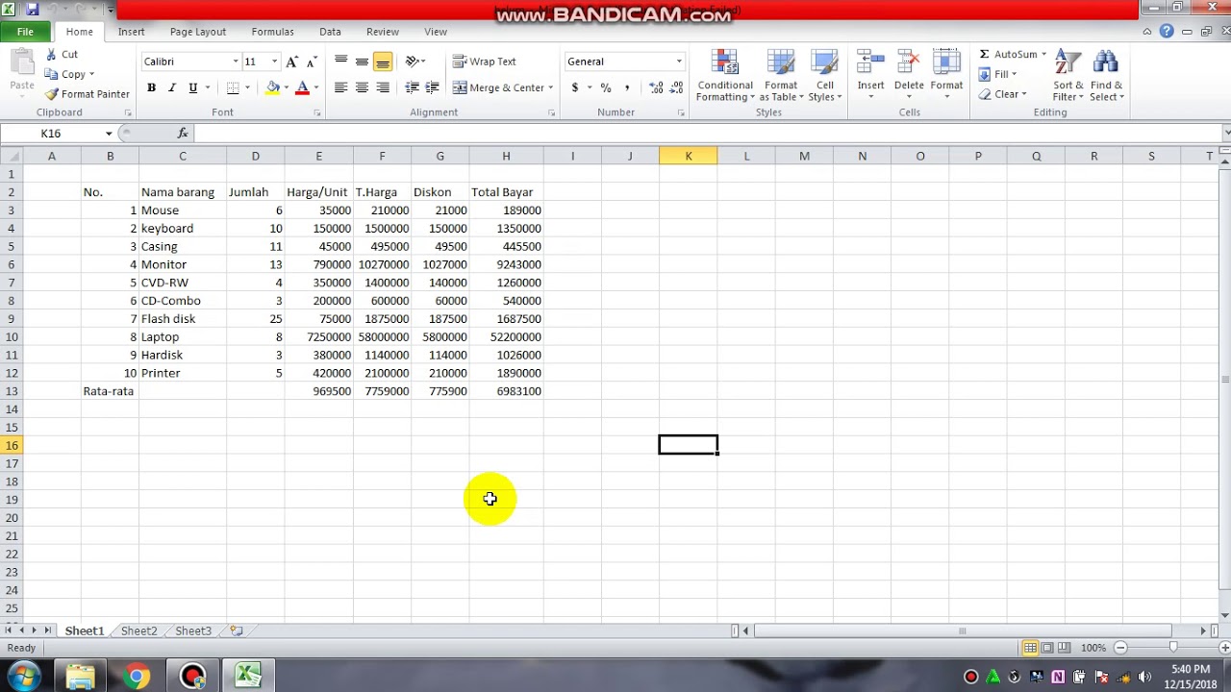Click Increase Decimal icon

pos(656,87)
